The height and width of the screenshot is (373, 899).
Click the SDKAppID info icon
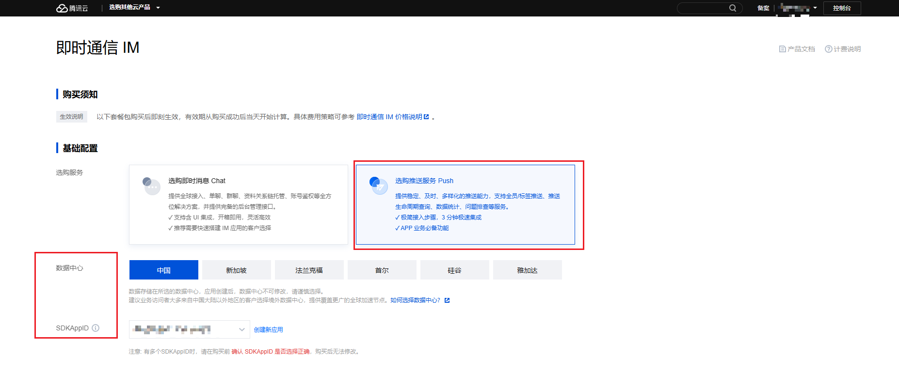(x=96, y=328)
